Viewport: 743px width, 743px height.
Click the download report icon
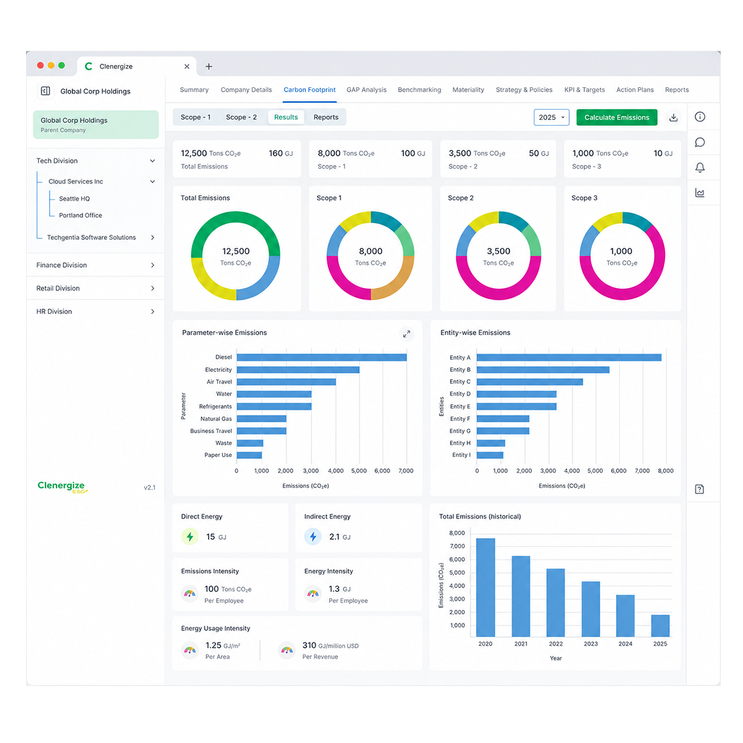click(x=673, y=118)
